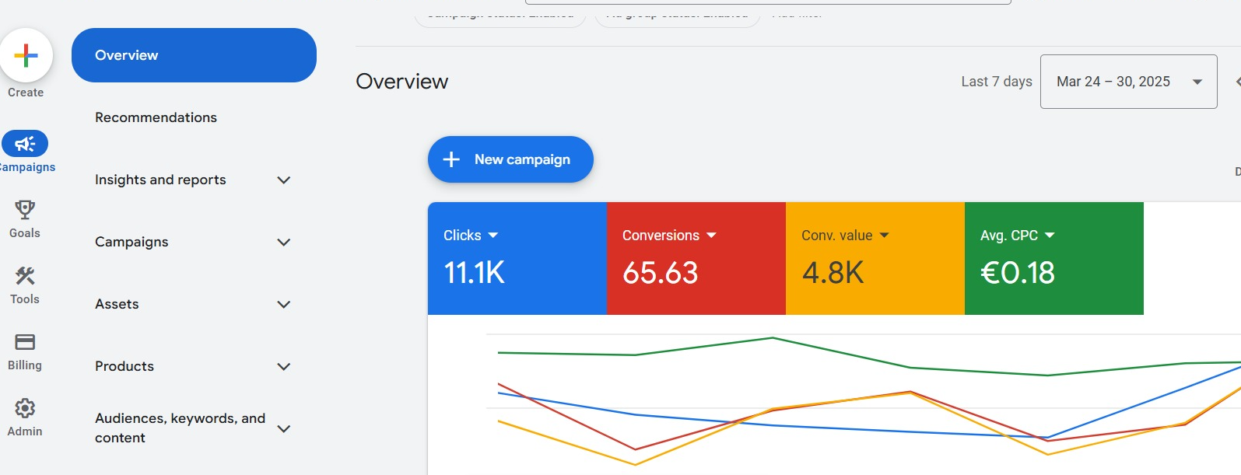Expand the Campaigns menu section

[284, 242]
